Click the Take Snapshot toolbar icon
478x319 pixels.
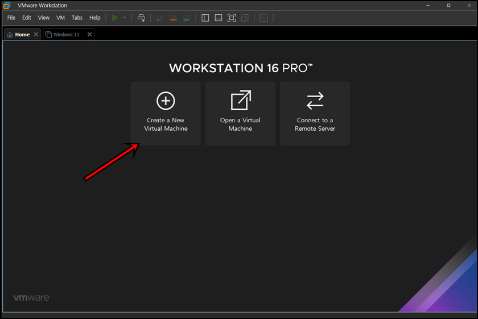[x=159, y=18]
